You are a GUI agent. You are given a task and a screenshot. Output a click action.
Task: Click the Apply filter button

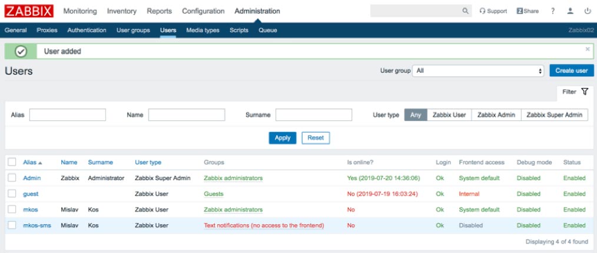(283, 138)
